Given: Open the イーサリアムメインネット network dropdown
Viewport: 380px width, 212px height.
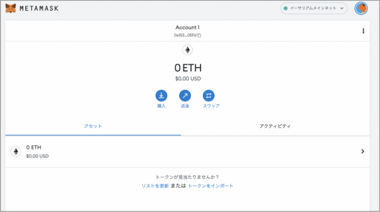Looking at the screenshot, I should click(x=314, y=8).
